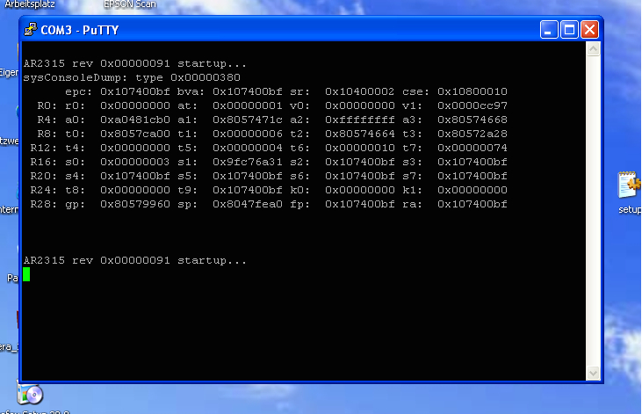Close the COM3 PuTTY window
The height and width of the screenshot is (414, 642).
coord(589,30)
